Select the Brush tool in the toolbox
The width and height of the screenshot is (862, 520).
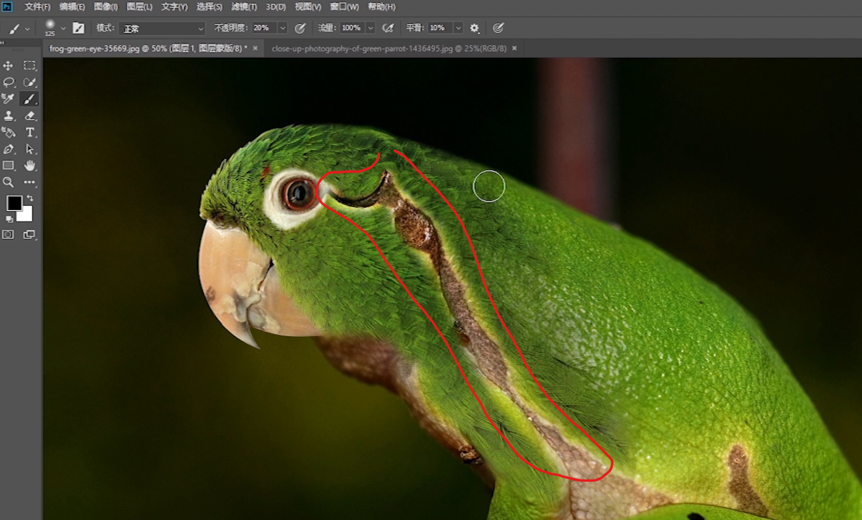pos(29,99)
